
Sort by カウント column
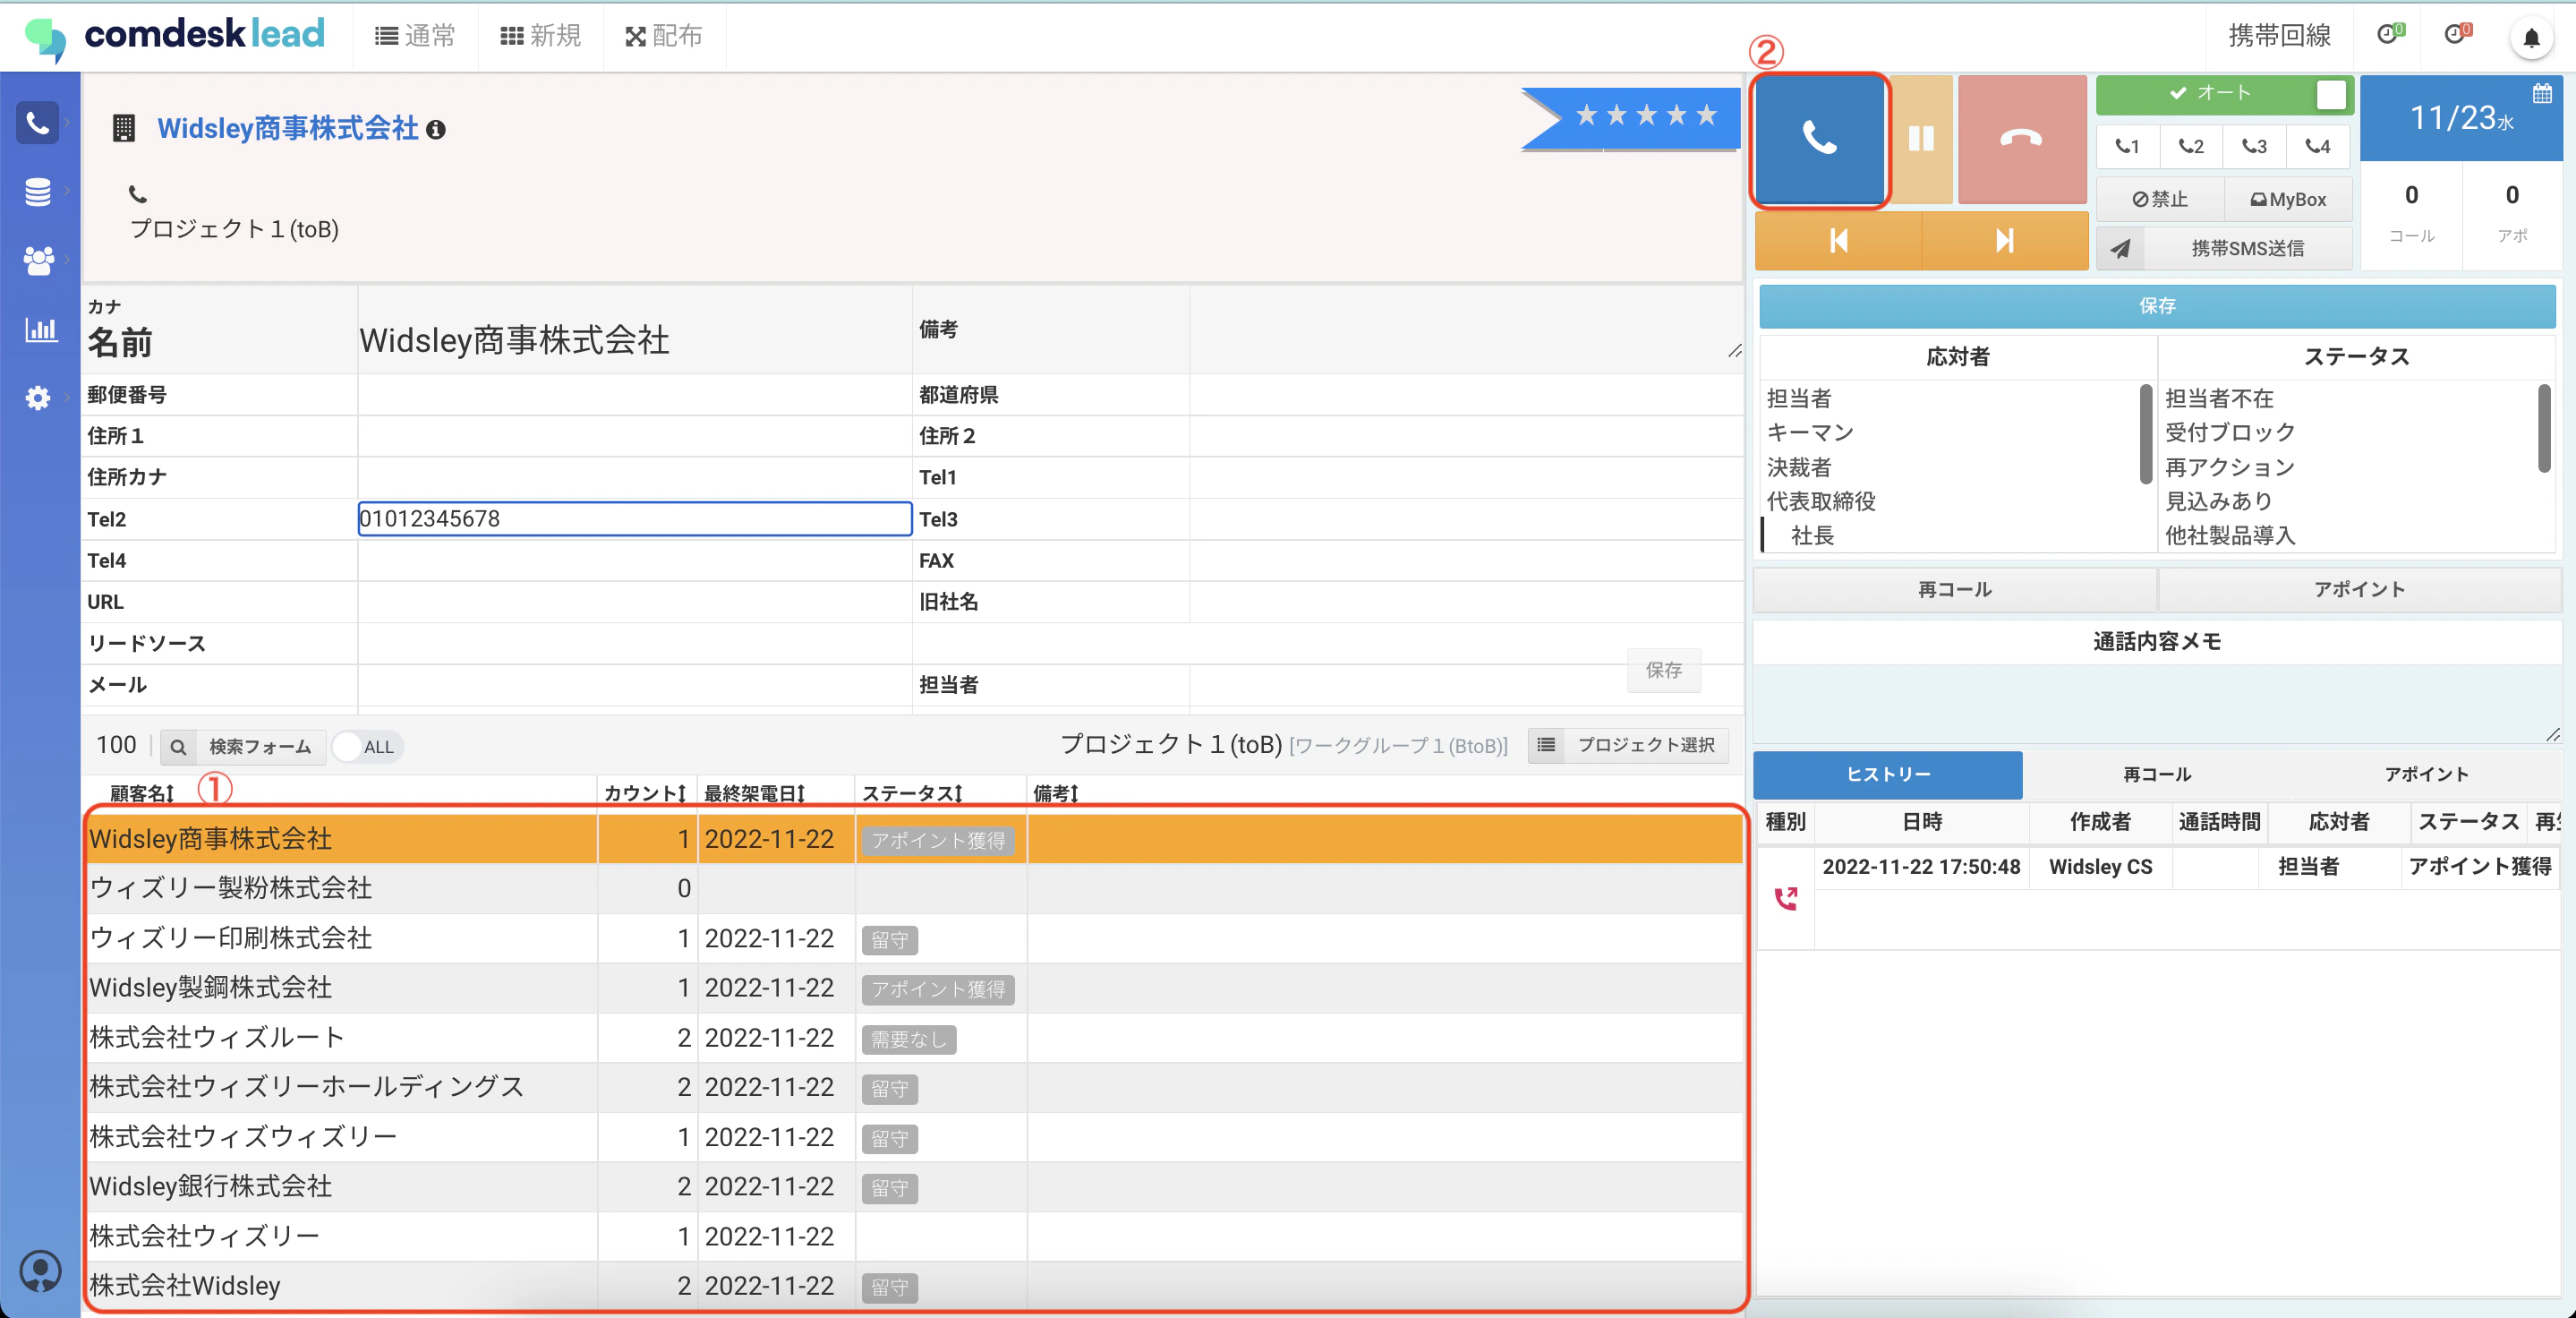click(645, 794)
